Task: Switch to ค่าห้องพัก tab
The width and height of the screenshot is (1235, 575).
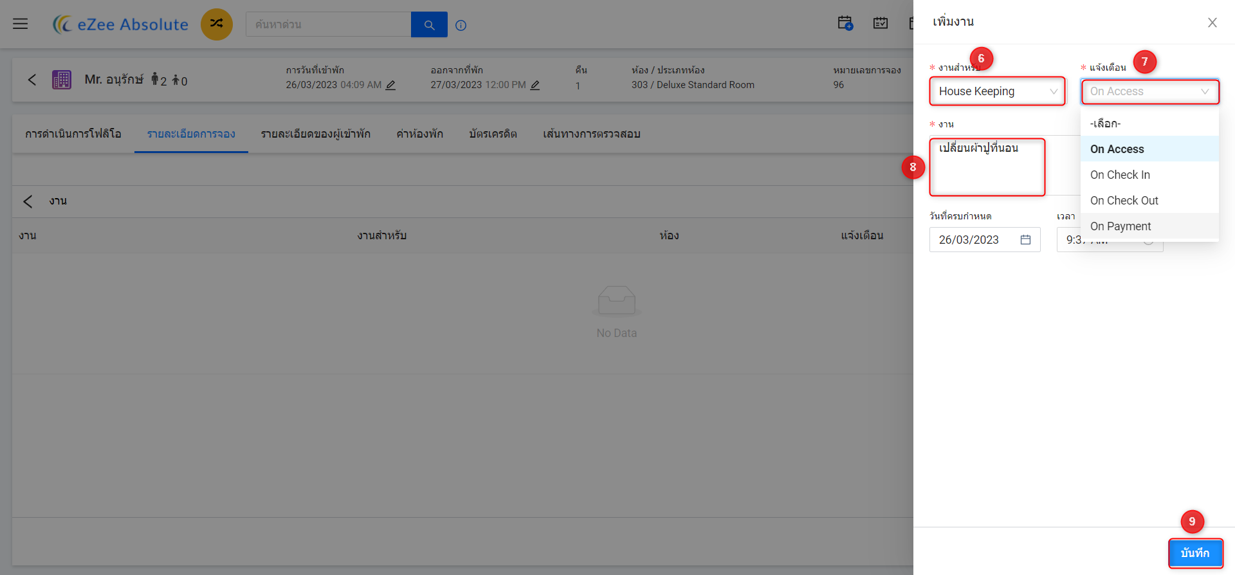Action: [x=419, y=134]
